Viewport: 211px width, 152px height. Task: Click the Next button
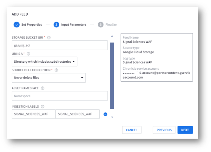185,130
